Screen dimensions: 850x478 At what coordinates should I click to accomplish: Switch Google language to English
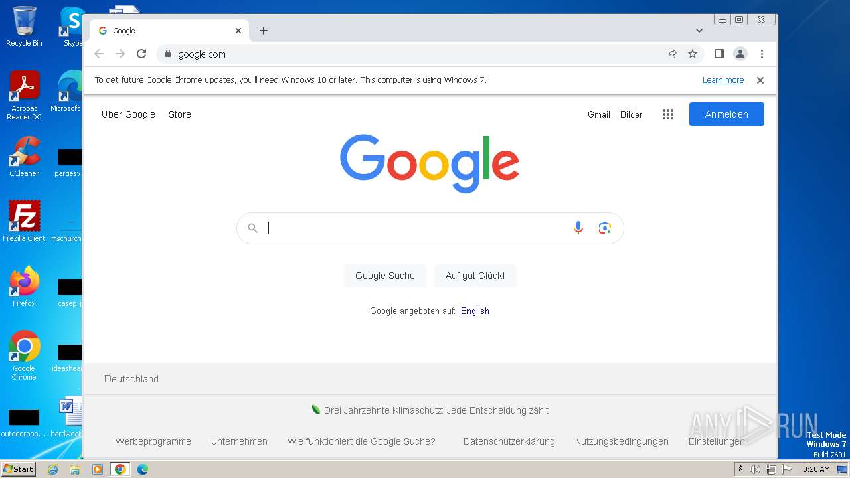coord(475,311)
